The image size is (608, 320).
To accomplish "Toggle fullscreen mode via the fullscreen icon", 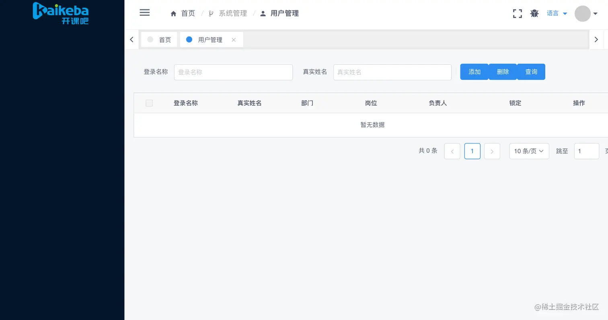I will pos(517,13).
